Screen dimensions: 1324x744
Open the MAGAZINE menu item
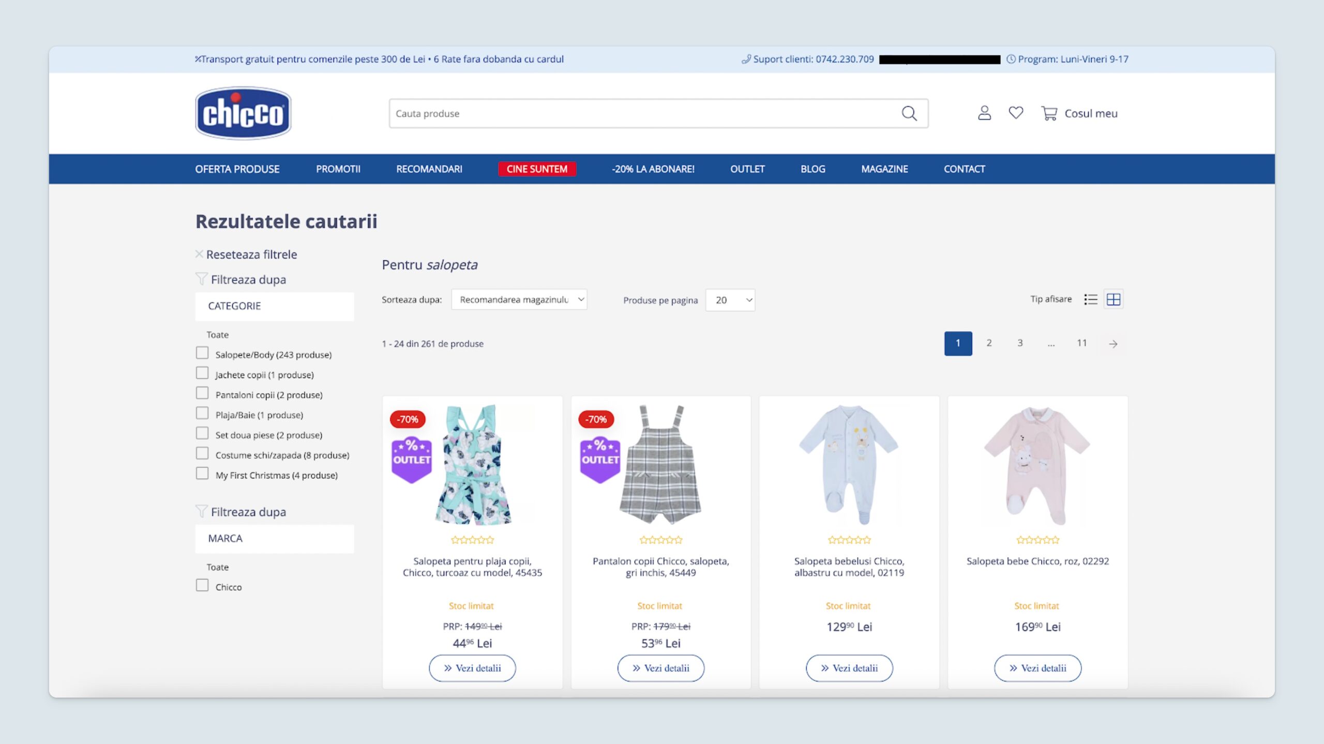click(885, 169)
